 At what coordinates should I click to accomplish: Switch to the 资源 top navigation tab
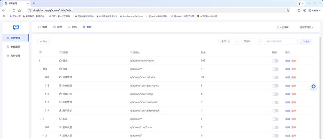point(58,27)
